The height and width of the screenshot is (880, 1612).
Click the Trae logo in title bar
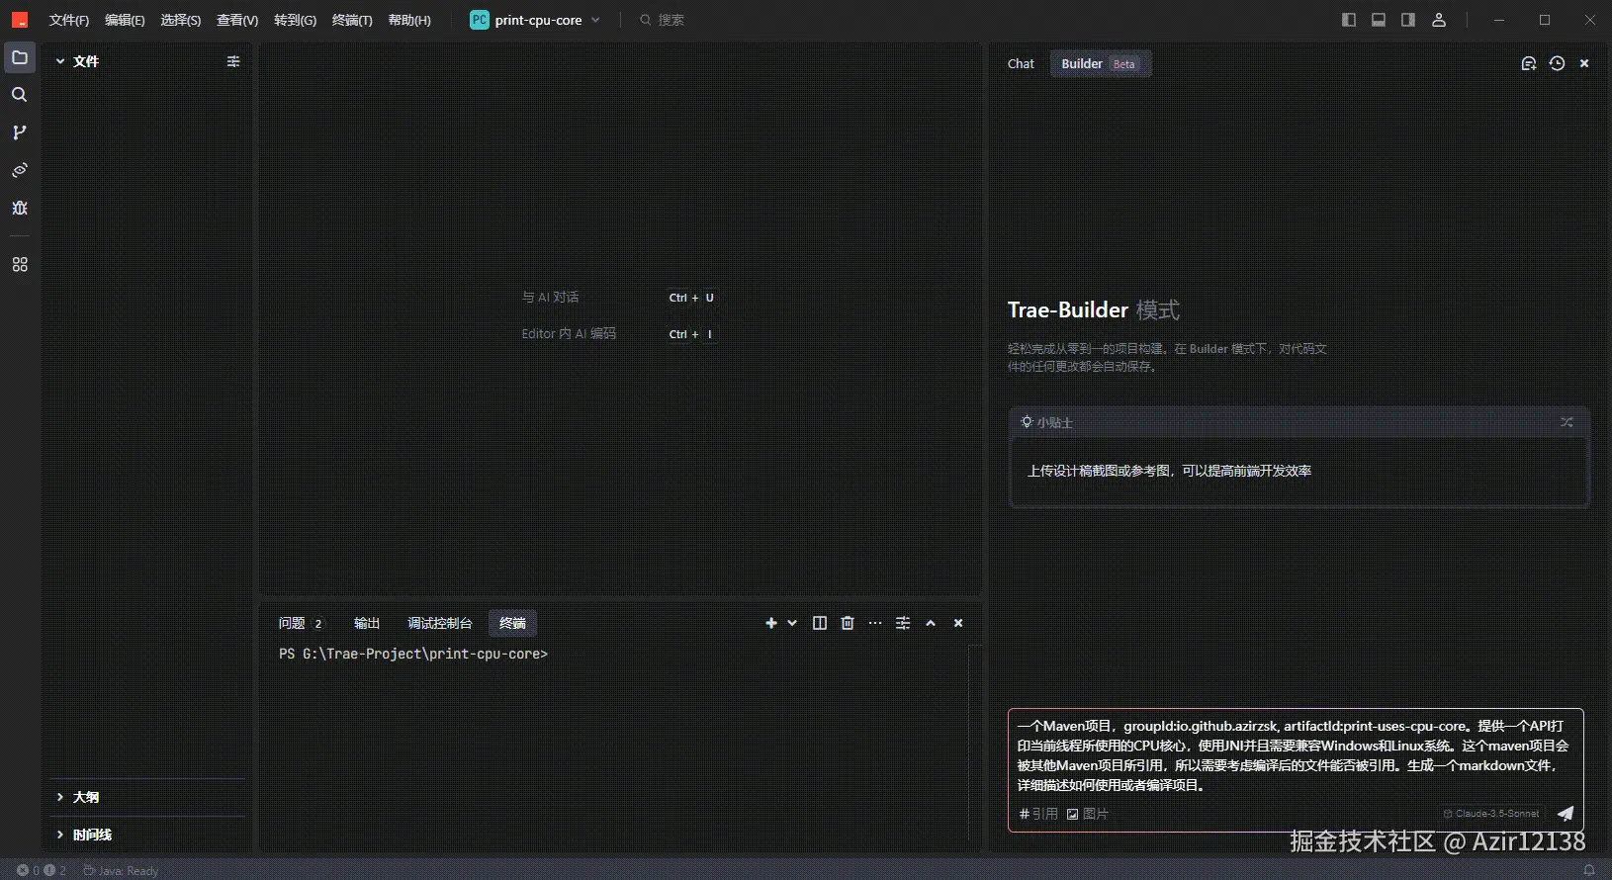click(20, 20)
